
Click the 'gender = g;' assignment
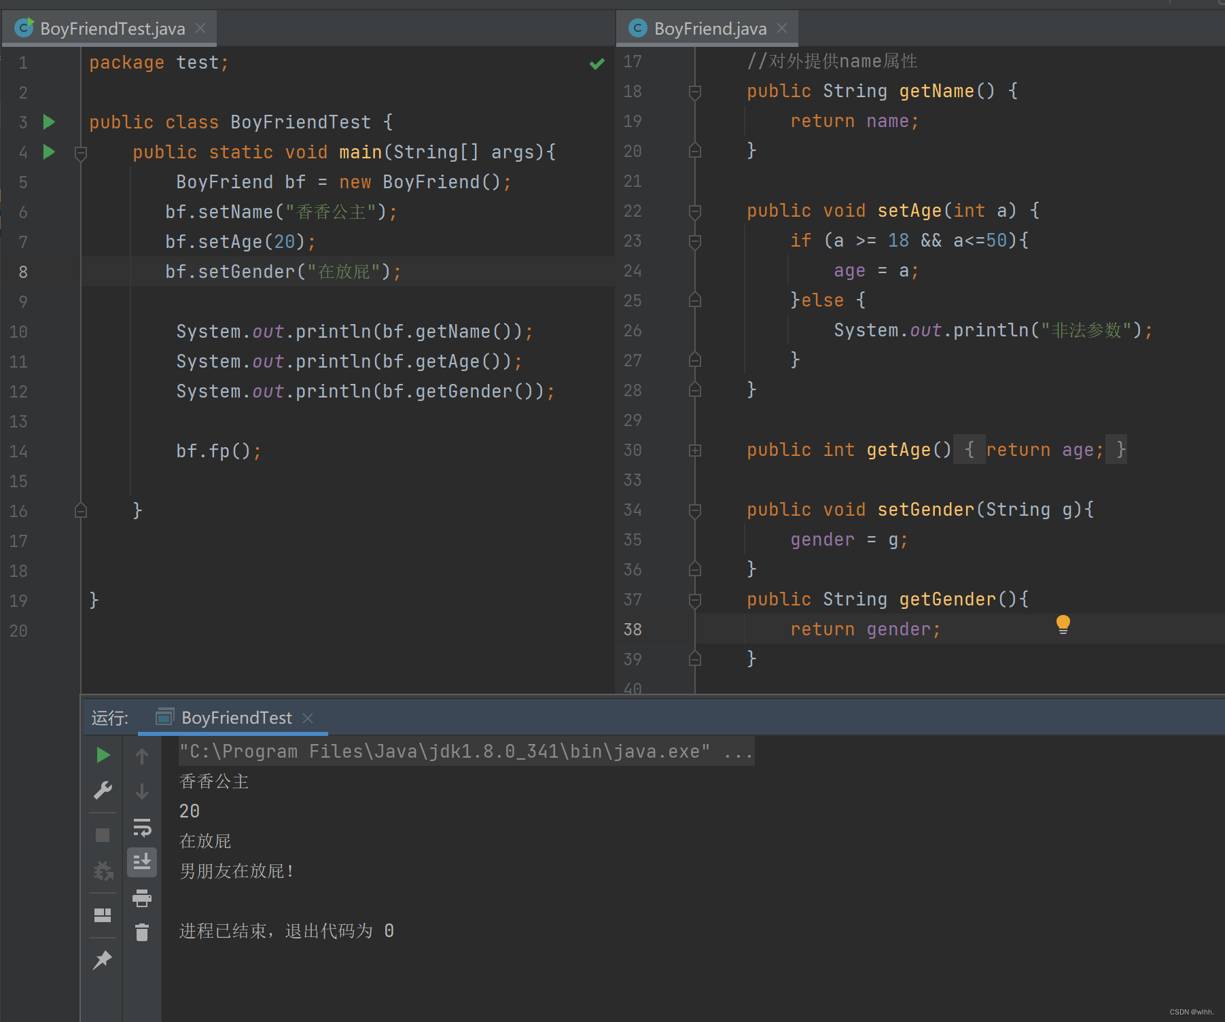pos(849,540)
